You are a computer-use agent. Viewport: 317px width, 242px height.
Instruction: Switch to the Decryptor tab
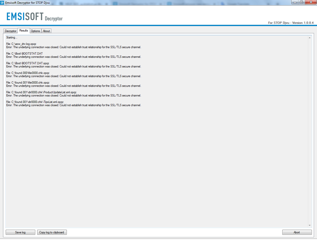(11, 31)
